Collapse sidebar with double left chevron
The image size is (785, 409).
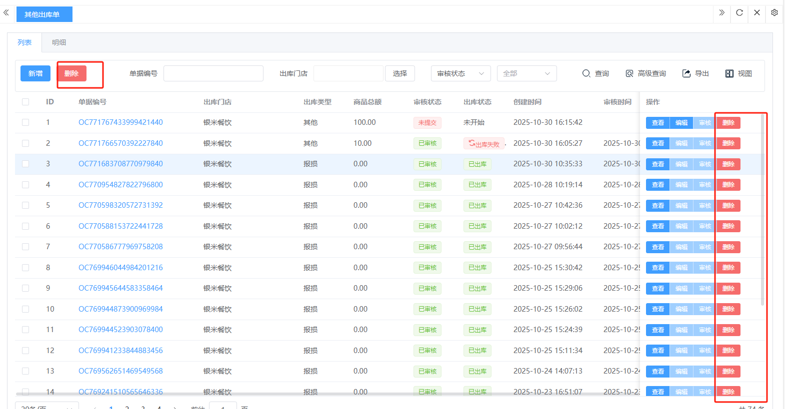(x=6, y=12)
